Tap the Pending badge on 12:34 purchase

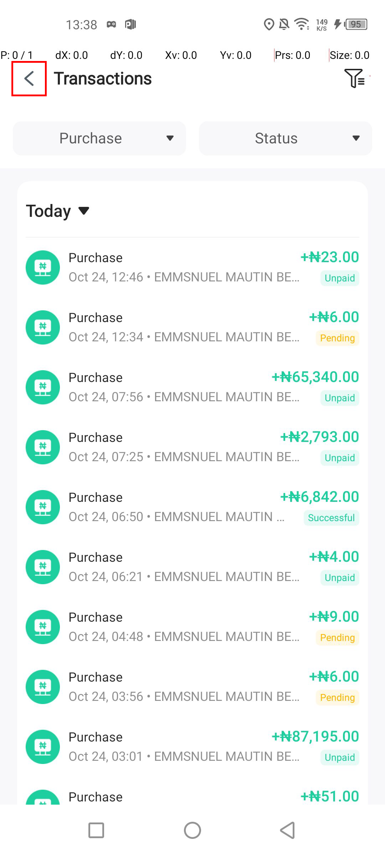point(337,338)
